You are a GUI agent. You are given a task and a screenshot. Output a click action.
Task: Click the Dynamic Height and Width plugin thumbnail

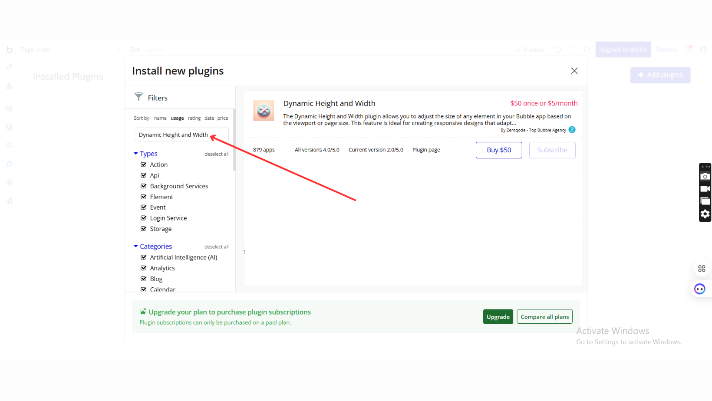pyautogui.click(x=264, y=111)
